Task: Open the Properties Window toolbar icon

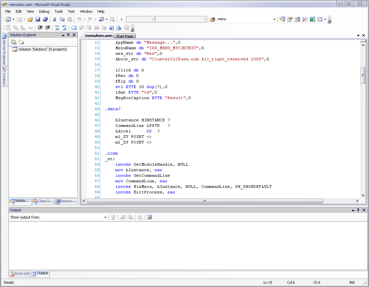Action: [290, 19]
